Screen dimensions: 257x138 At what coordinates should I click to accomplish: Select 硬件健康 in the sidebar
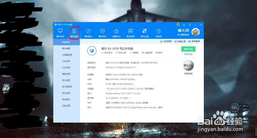66,48
